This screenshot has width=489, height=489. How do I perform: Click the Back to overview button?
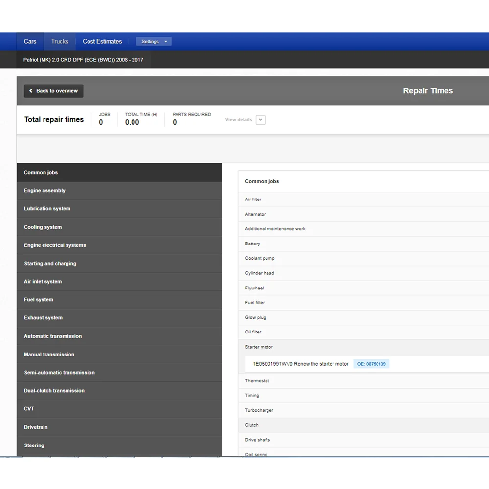[54, 91]
